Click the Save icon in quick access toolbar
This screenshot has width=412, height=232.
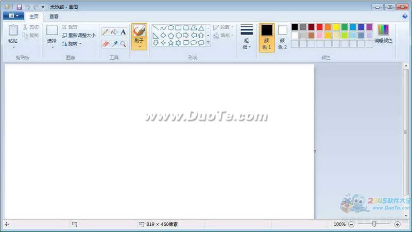19,7
